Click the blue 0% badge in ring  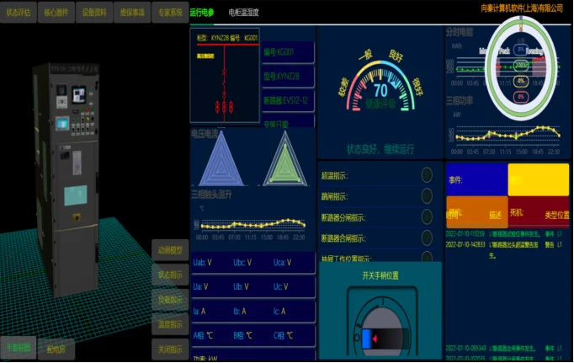click(x=521, y=50)
